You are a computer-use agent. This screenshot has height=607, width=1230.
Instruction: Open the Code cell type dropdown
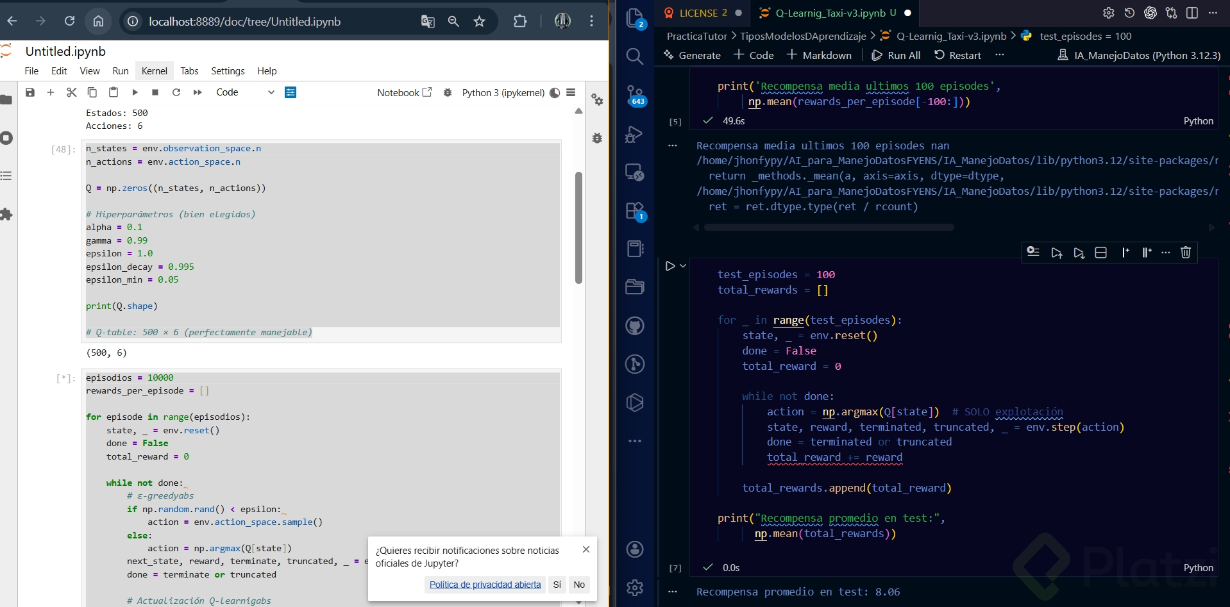pyautogui.click(x=245, y=92)
